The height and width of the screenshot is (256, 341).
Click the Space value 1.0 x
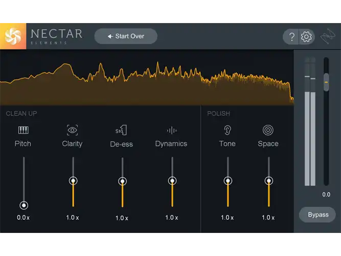(268, 218)
